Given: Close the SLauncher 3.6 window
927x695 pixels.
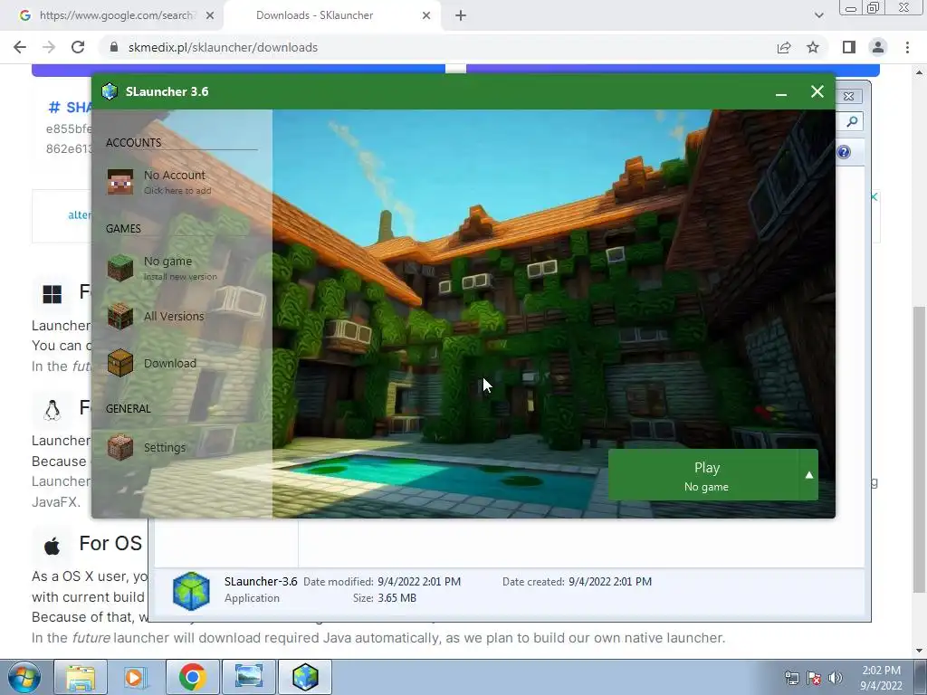Looking at the screenshot, I should point(817,91).
